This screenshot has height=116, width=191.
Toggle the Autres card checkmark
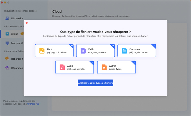click(x=134, y=62)
